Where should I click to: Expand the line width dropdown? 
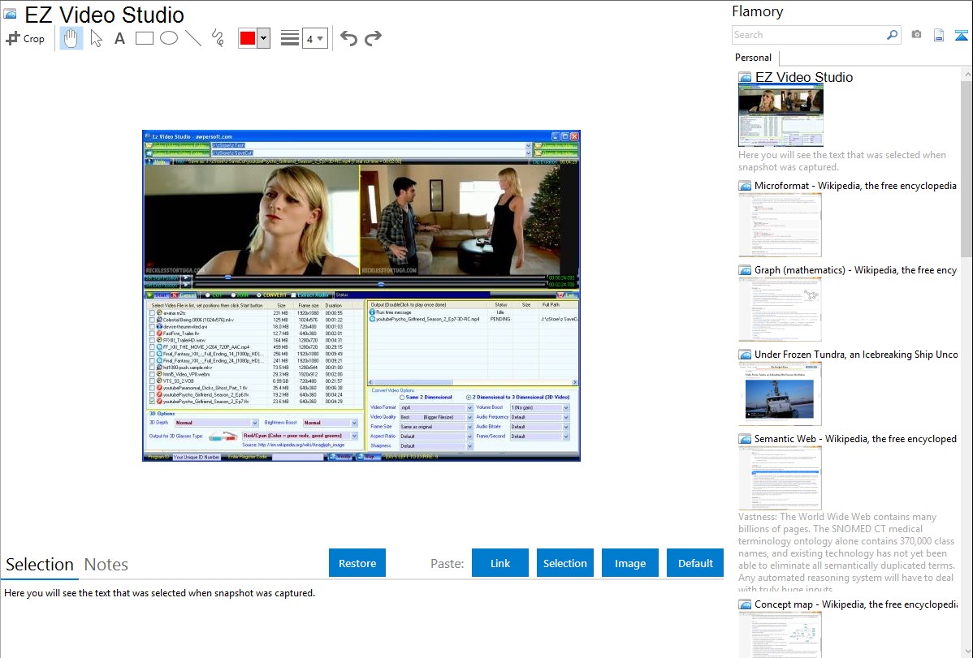(x=314, y=38)
